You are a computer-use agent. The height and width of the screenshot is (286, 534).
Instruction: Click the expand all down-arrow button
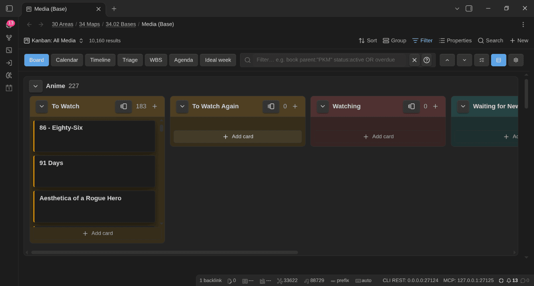(464, 60)
